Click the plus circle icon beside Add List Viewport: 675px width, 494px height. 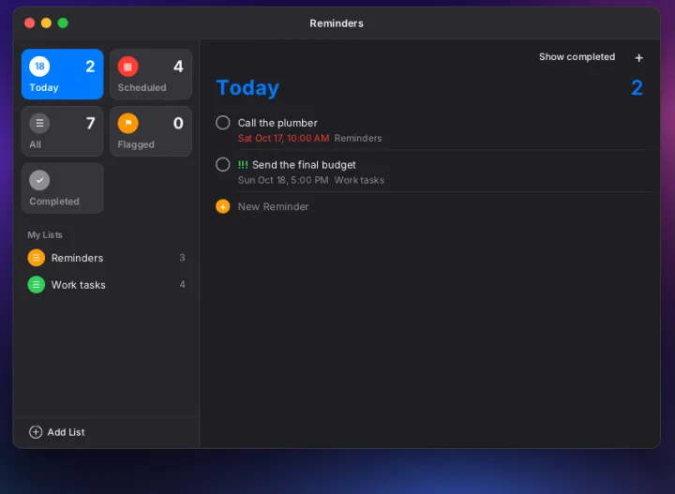click(36, 431)
